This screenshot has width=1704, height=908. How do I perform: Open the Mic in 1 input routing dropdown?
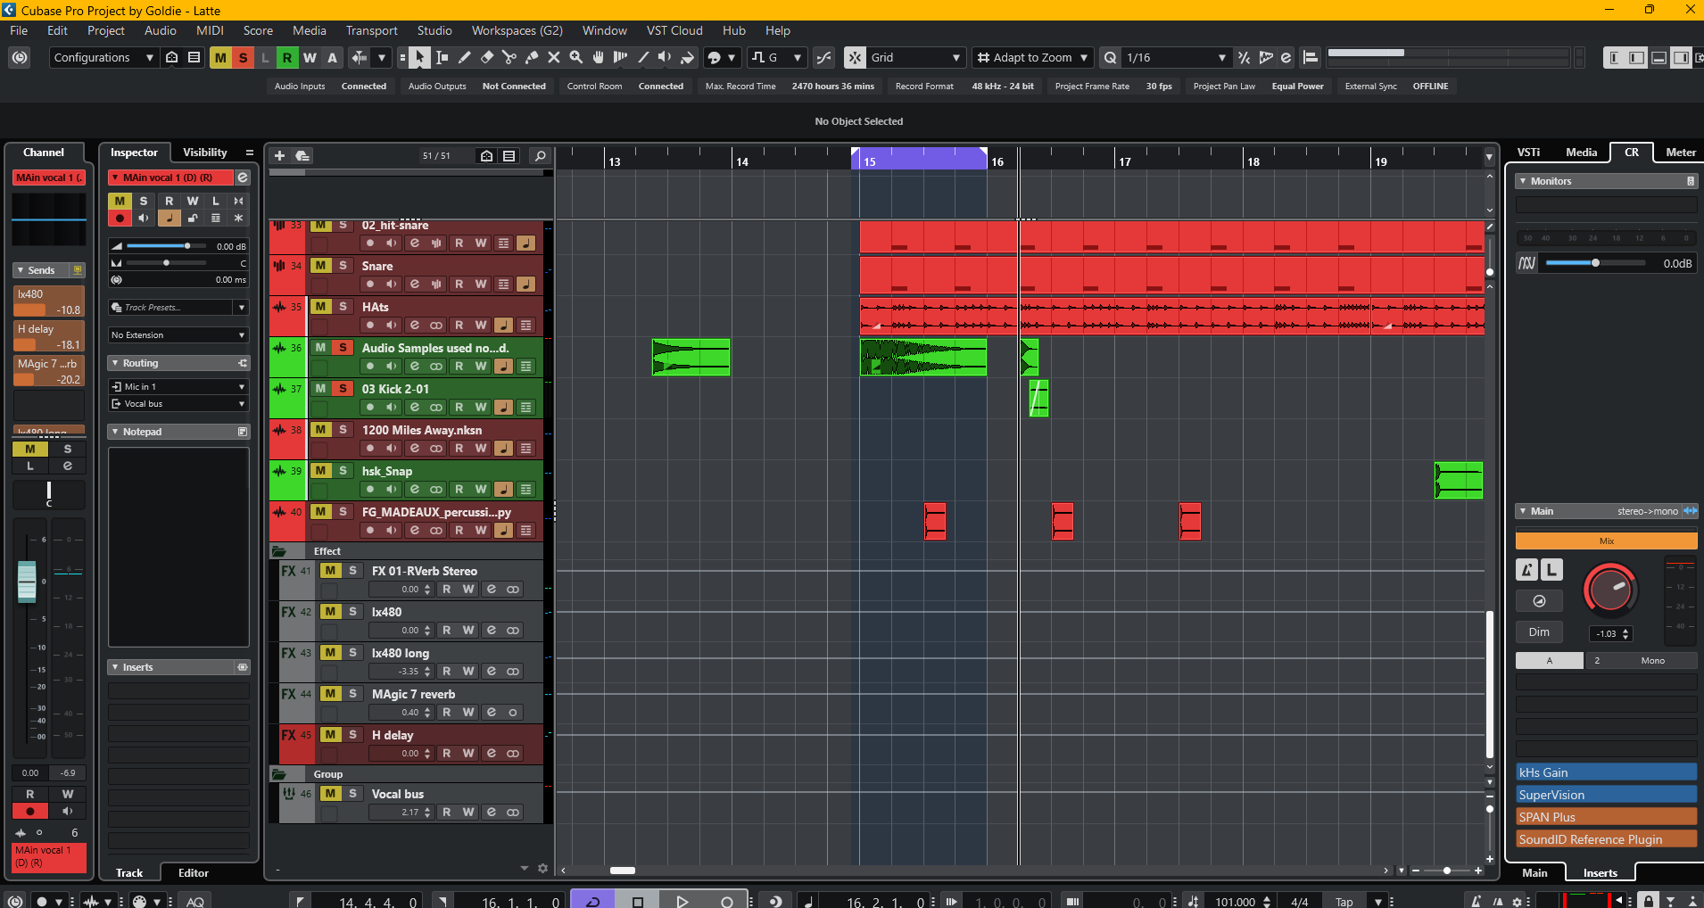tap(178, 387)
